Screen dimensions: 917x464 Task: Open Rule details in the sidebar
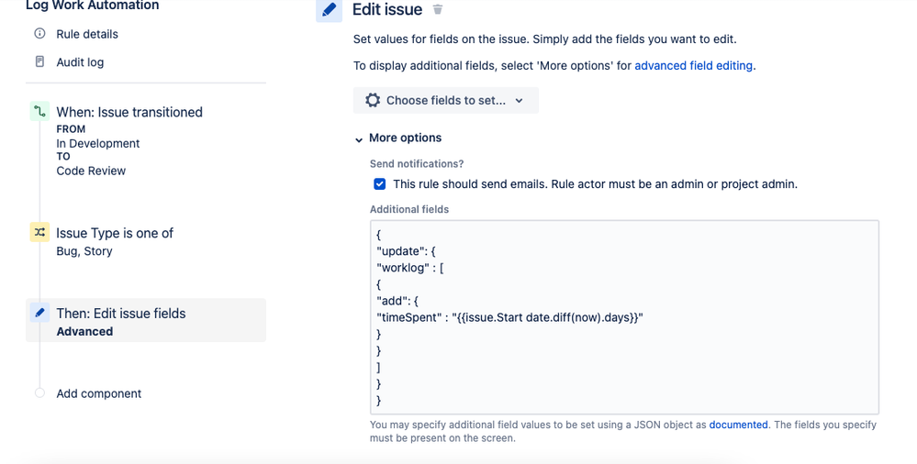87,34
